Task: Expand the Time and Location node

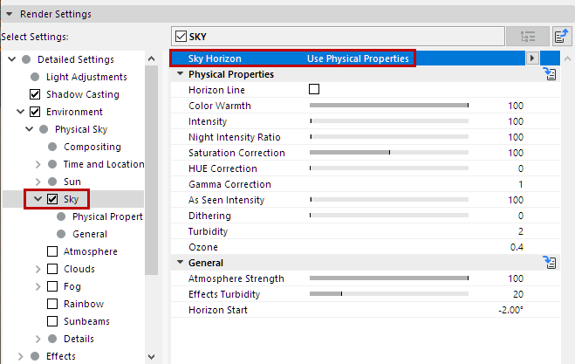Action: (x=38, y=164)
